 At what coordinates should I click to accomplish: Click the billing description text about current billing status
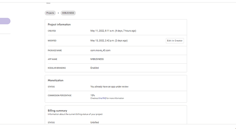(75, 114)
